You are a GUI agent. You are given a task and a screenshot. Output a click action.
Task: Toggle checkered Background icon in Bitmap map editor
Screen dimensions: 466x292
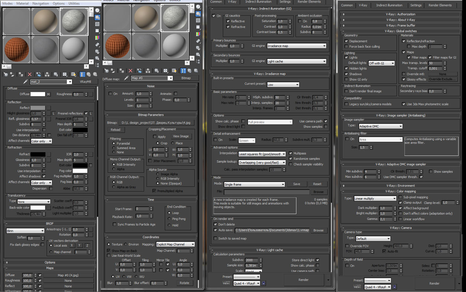[198, 20]
